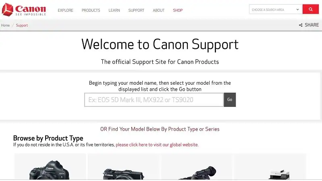The image size is (322, 181).
Task: Click the SHARE text
Action: click(x=312, y=25)
